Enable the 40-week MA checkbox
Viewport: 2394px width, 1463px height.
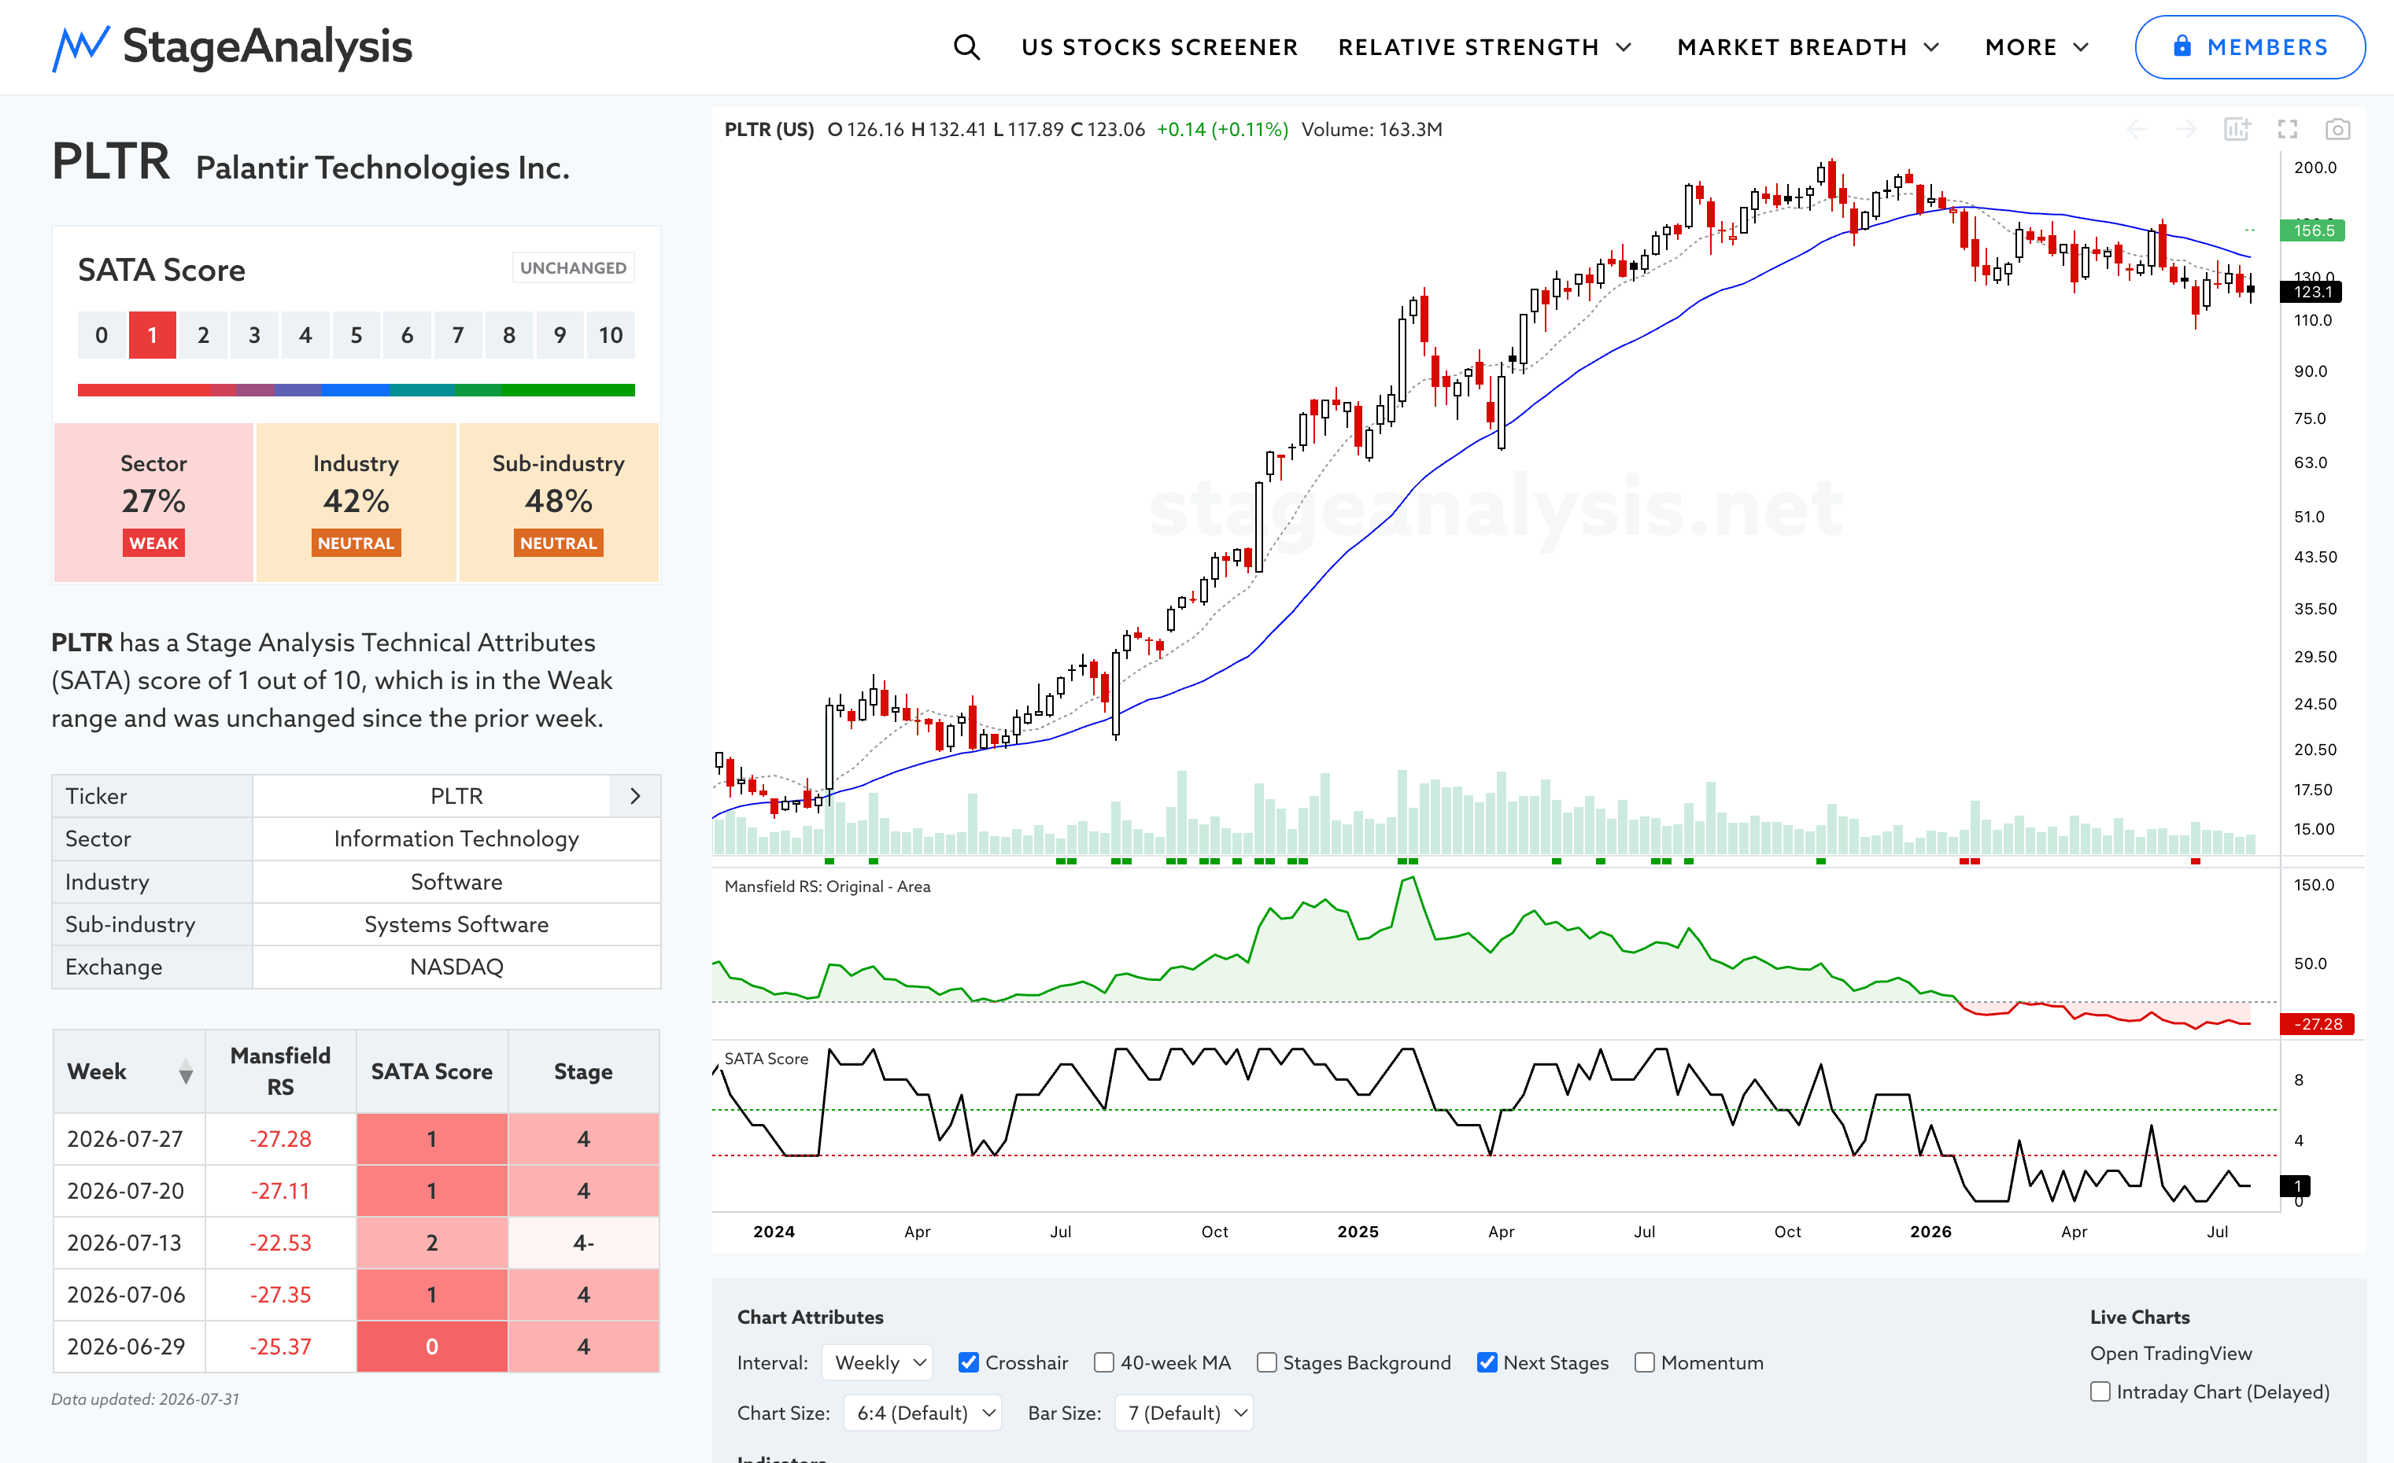1103,1362
